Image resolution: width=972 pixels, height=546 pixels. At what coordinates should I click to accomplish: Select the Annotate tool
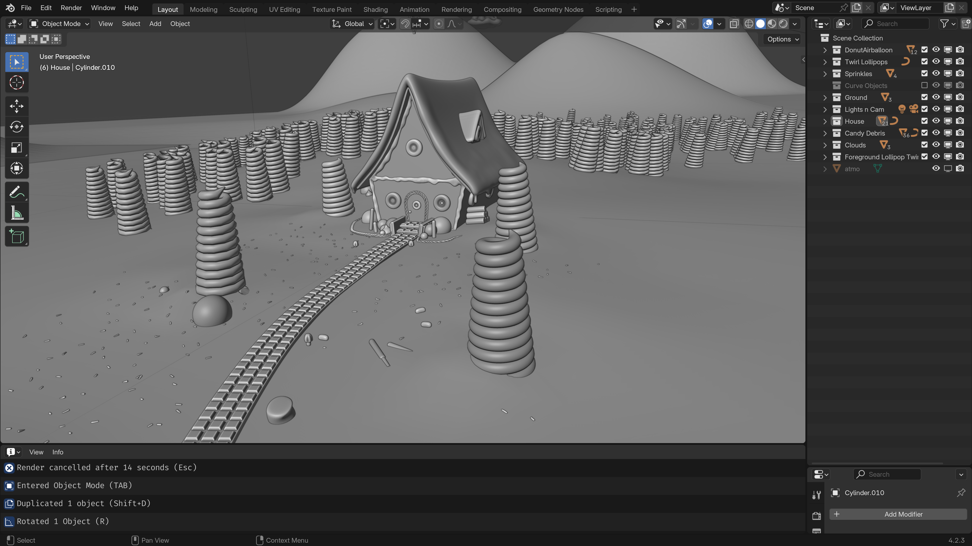(17, 192)
